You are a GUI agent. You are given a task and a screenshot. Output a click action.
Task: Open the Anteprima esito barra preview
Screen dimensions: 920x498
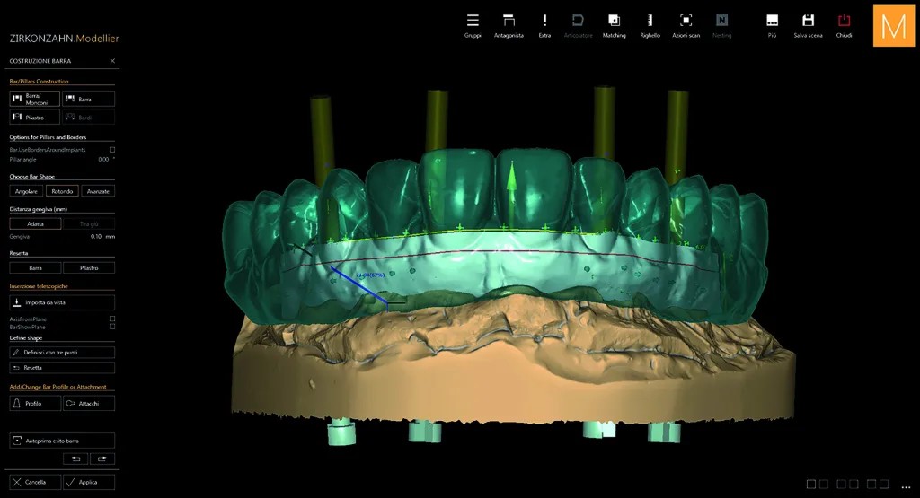[62, 441]
